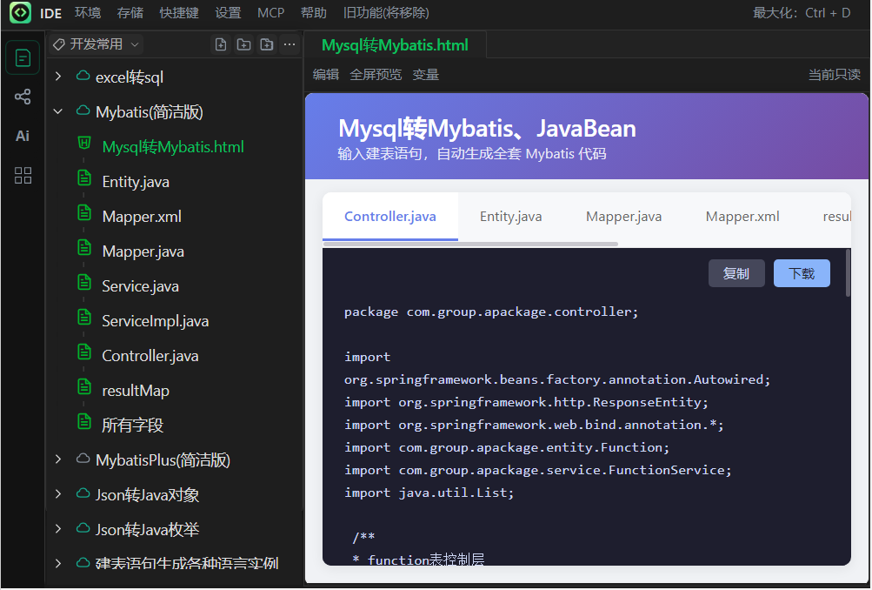This screenshot has width=872, height=590.
Task: Click the file icon of Controller.java in tree
Action: coord(84,352)
